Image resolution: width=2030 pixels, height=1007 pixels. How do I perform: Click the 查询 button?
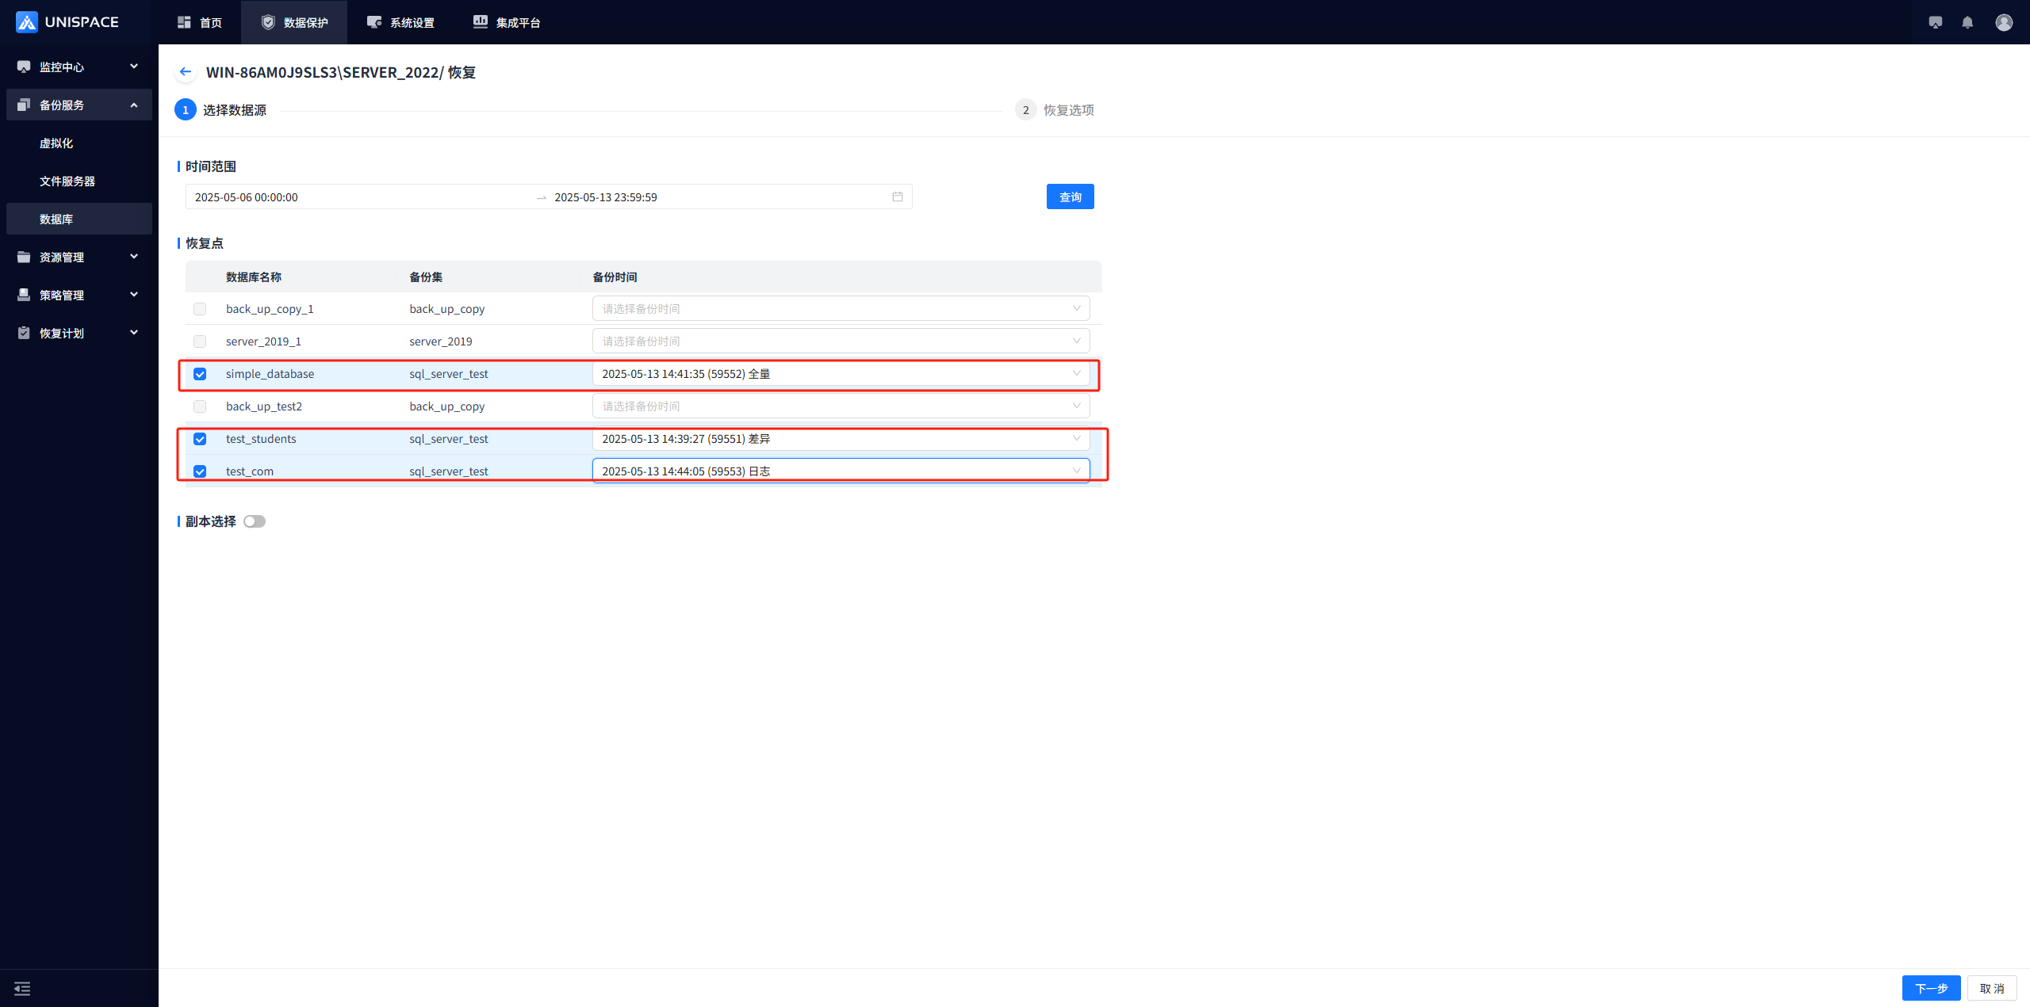coord(1070,196)
